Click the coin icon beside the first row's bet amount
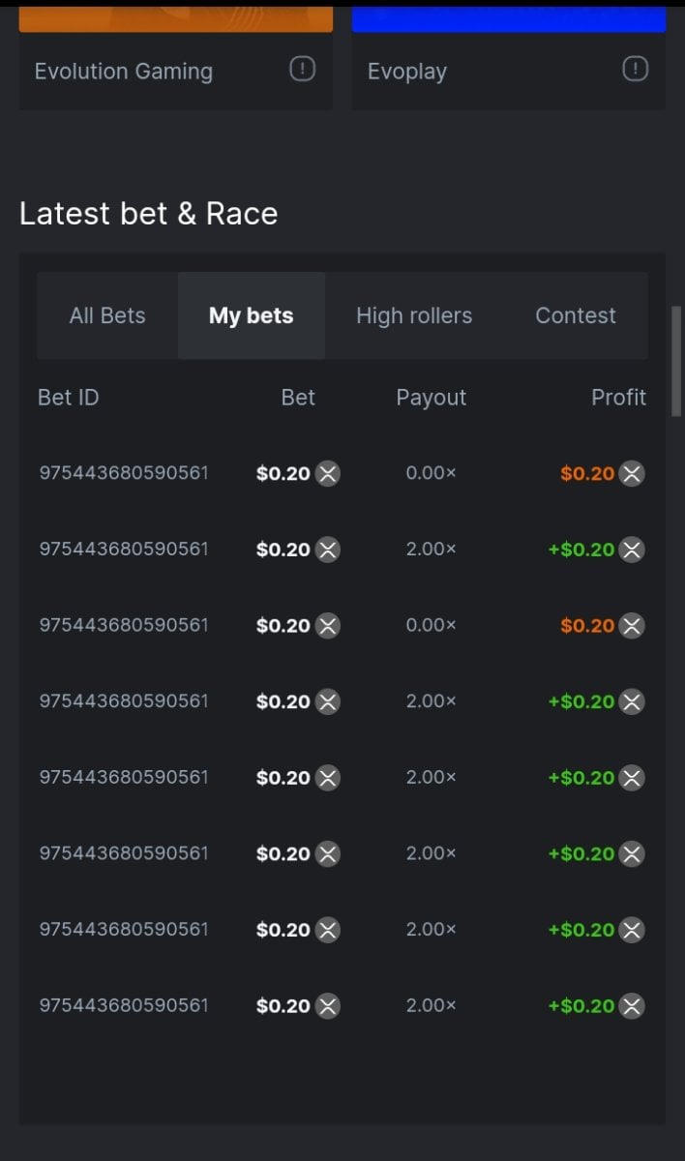The image size is (685, 1161). click(328, 474)
